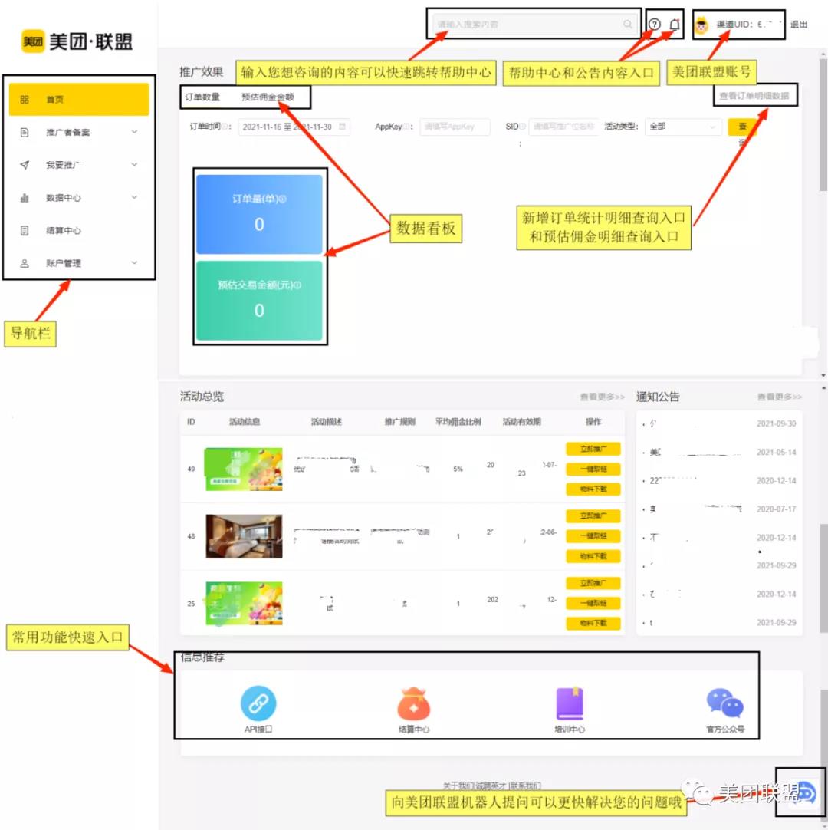828x830 pixels.
Task: Click 立即推广 for activity 25
Action: 593,583
